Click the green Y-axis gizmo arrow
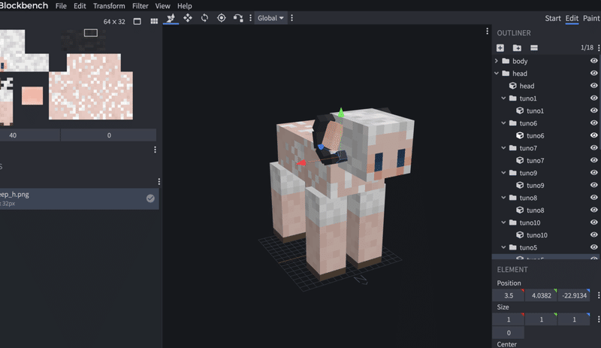This screenshot has width=601, height=348. tap(341, 112)
